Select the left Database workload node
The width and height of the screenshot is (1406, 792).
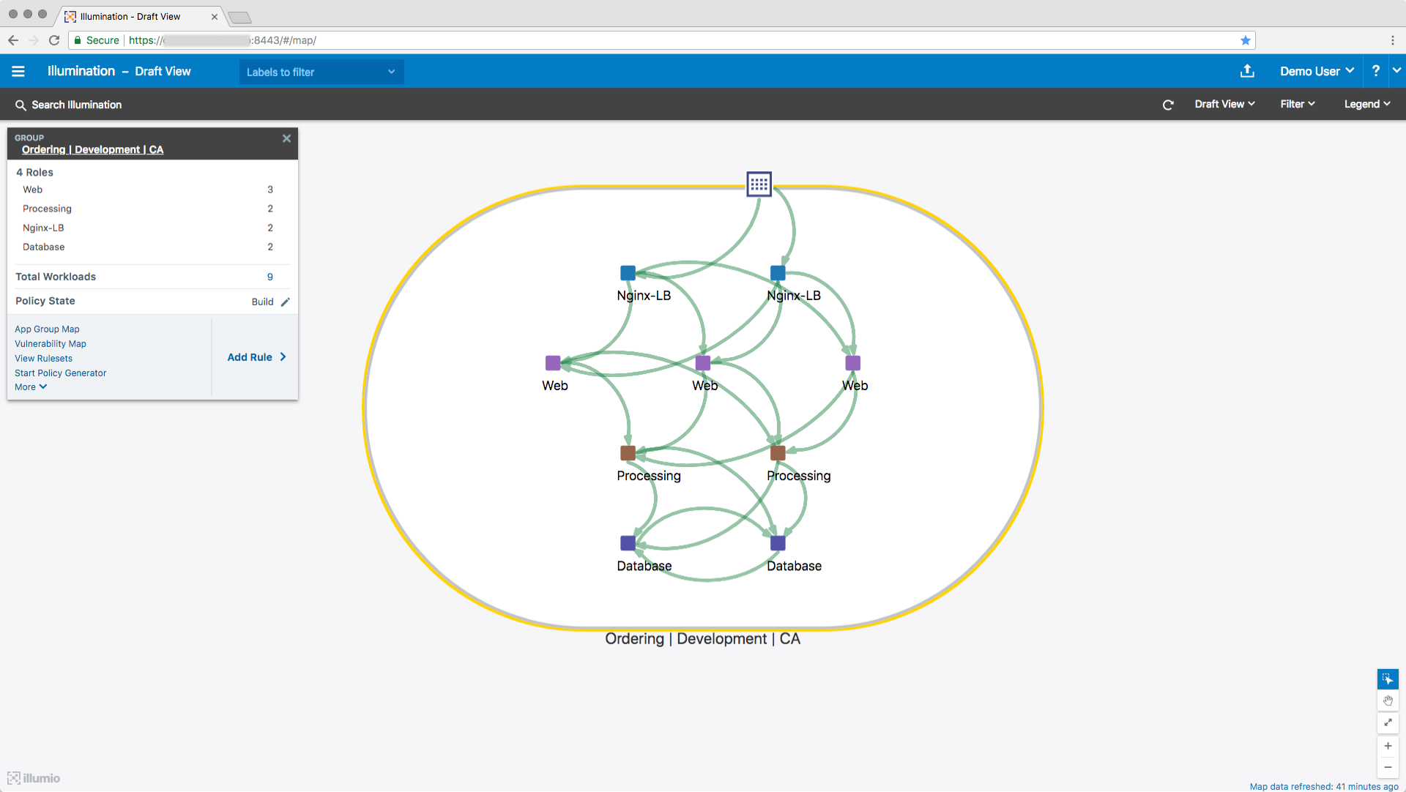point(628,543)
